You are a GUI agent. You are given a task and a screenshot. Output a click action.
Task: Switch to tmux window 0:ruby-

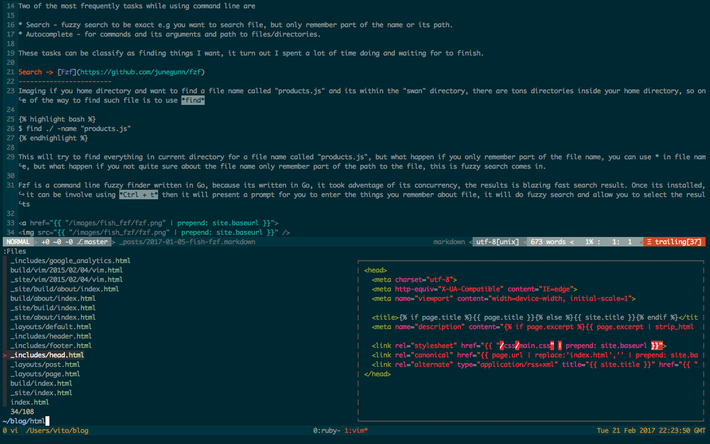(x=327, y=430)
